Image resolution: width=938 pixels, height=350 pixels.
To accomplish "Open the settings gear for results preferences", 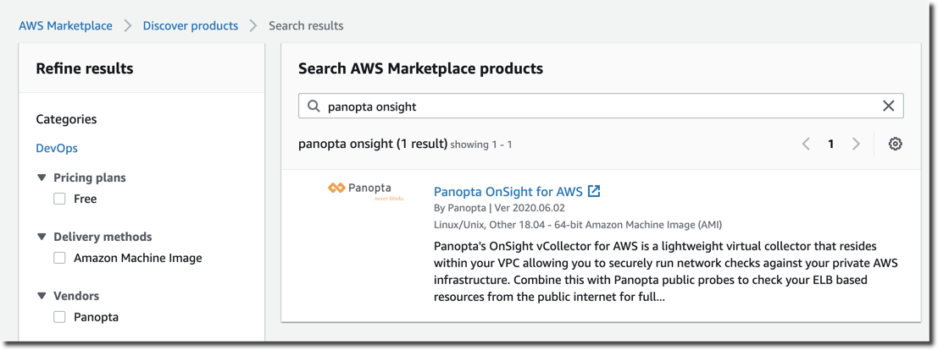I will tap(895, 144).
